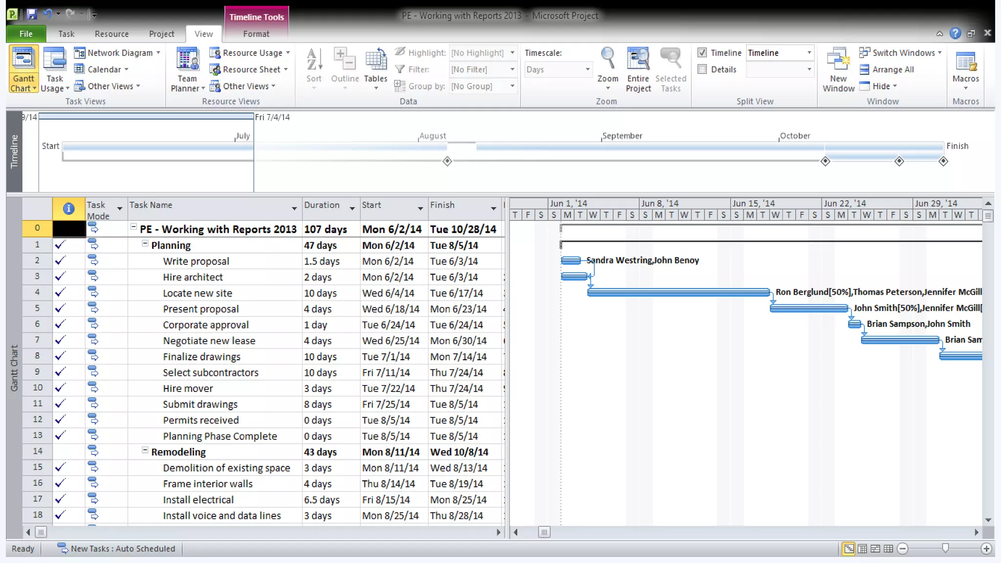Open the File tab
Screen dimensions: 1001x563
click(26, 34)
